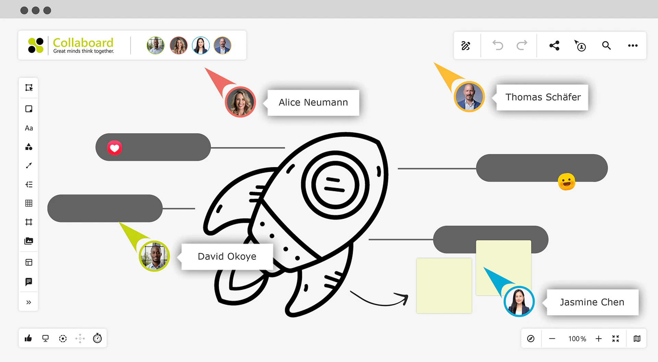
Task: Open the mind map tool
Action: coord(28,184)
